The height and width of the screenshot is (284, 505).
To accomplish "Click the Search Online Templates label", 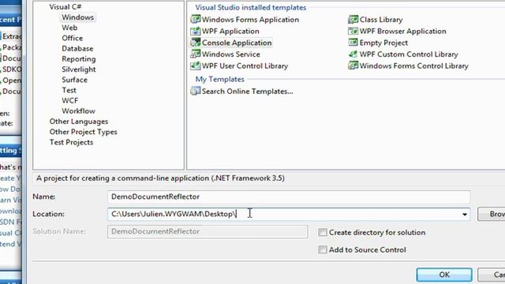I will [x=247, y=92].
